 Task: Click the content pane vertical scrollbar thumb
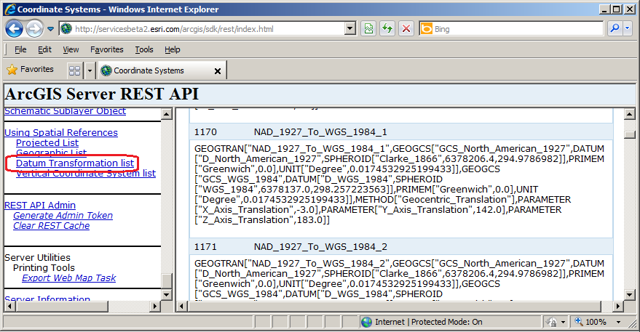click(x=629, y=134)
